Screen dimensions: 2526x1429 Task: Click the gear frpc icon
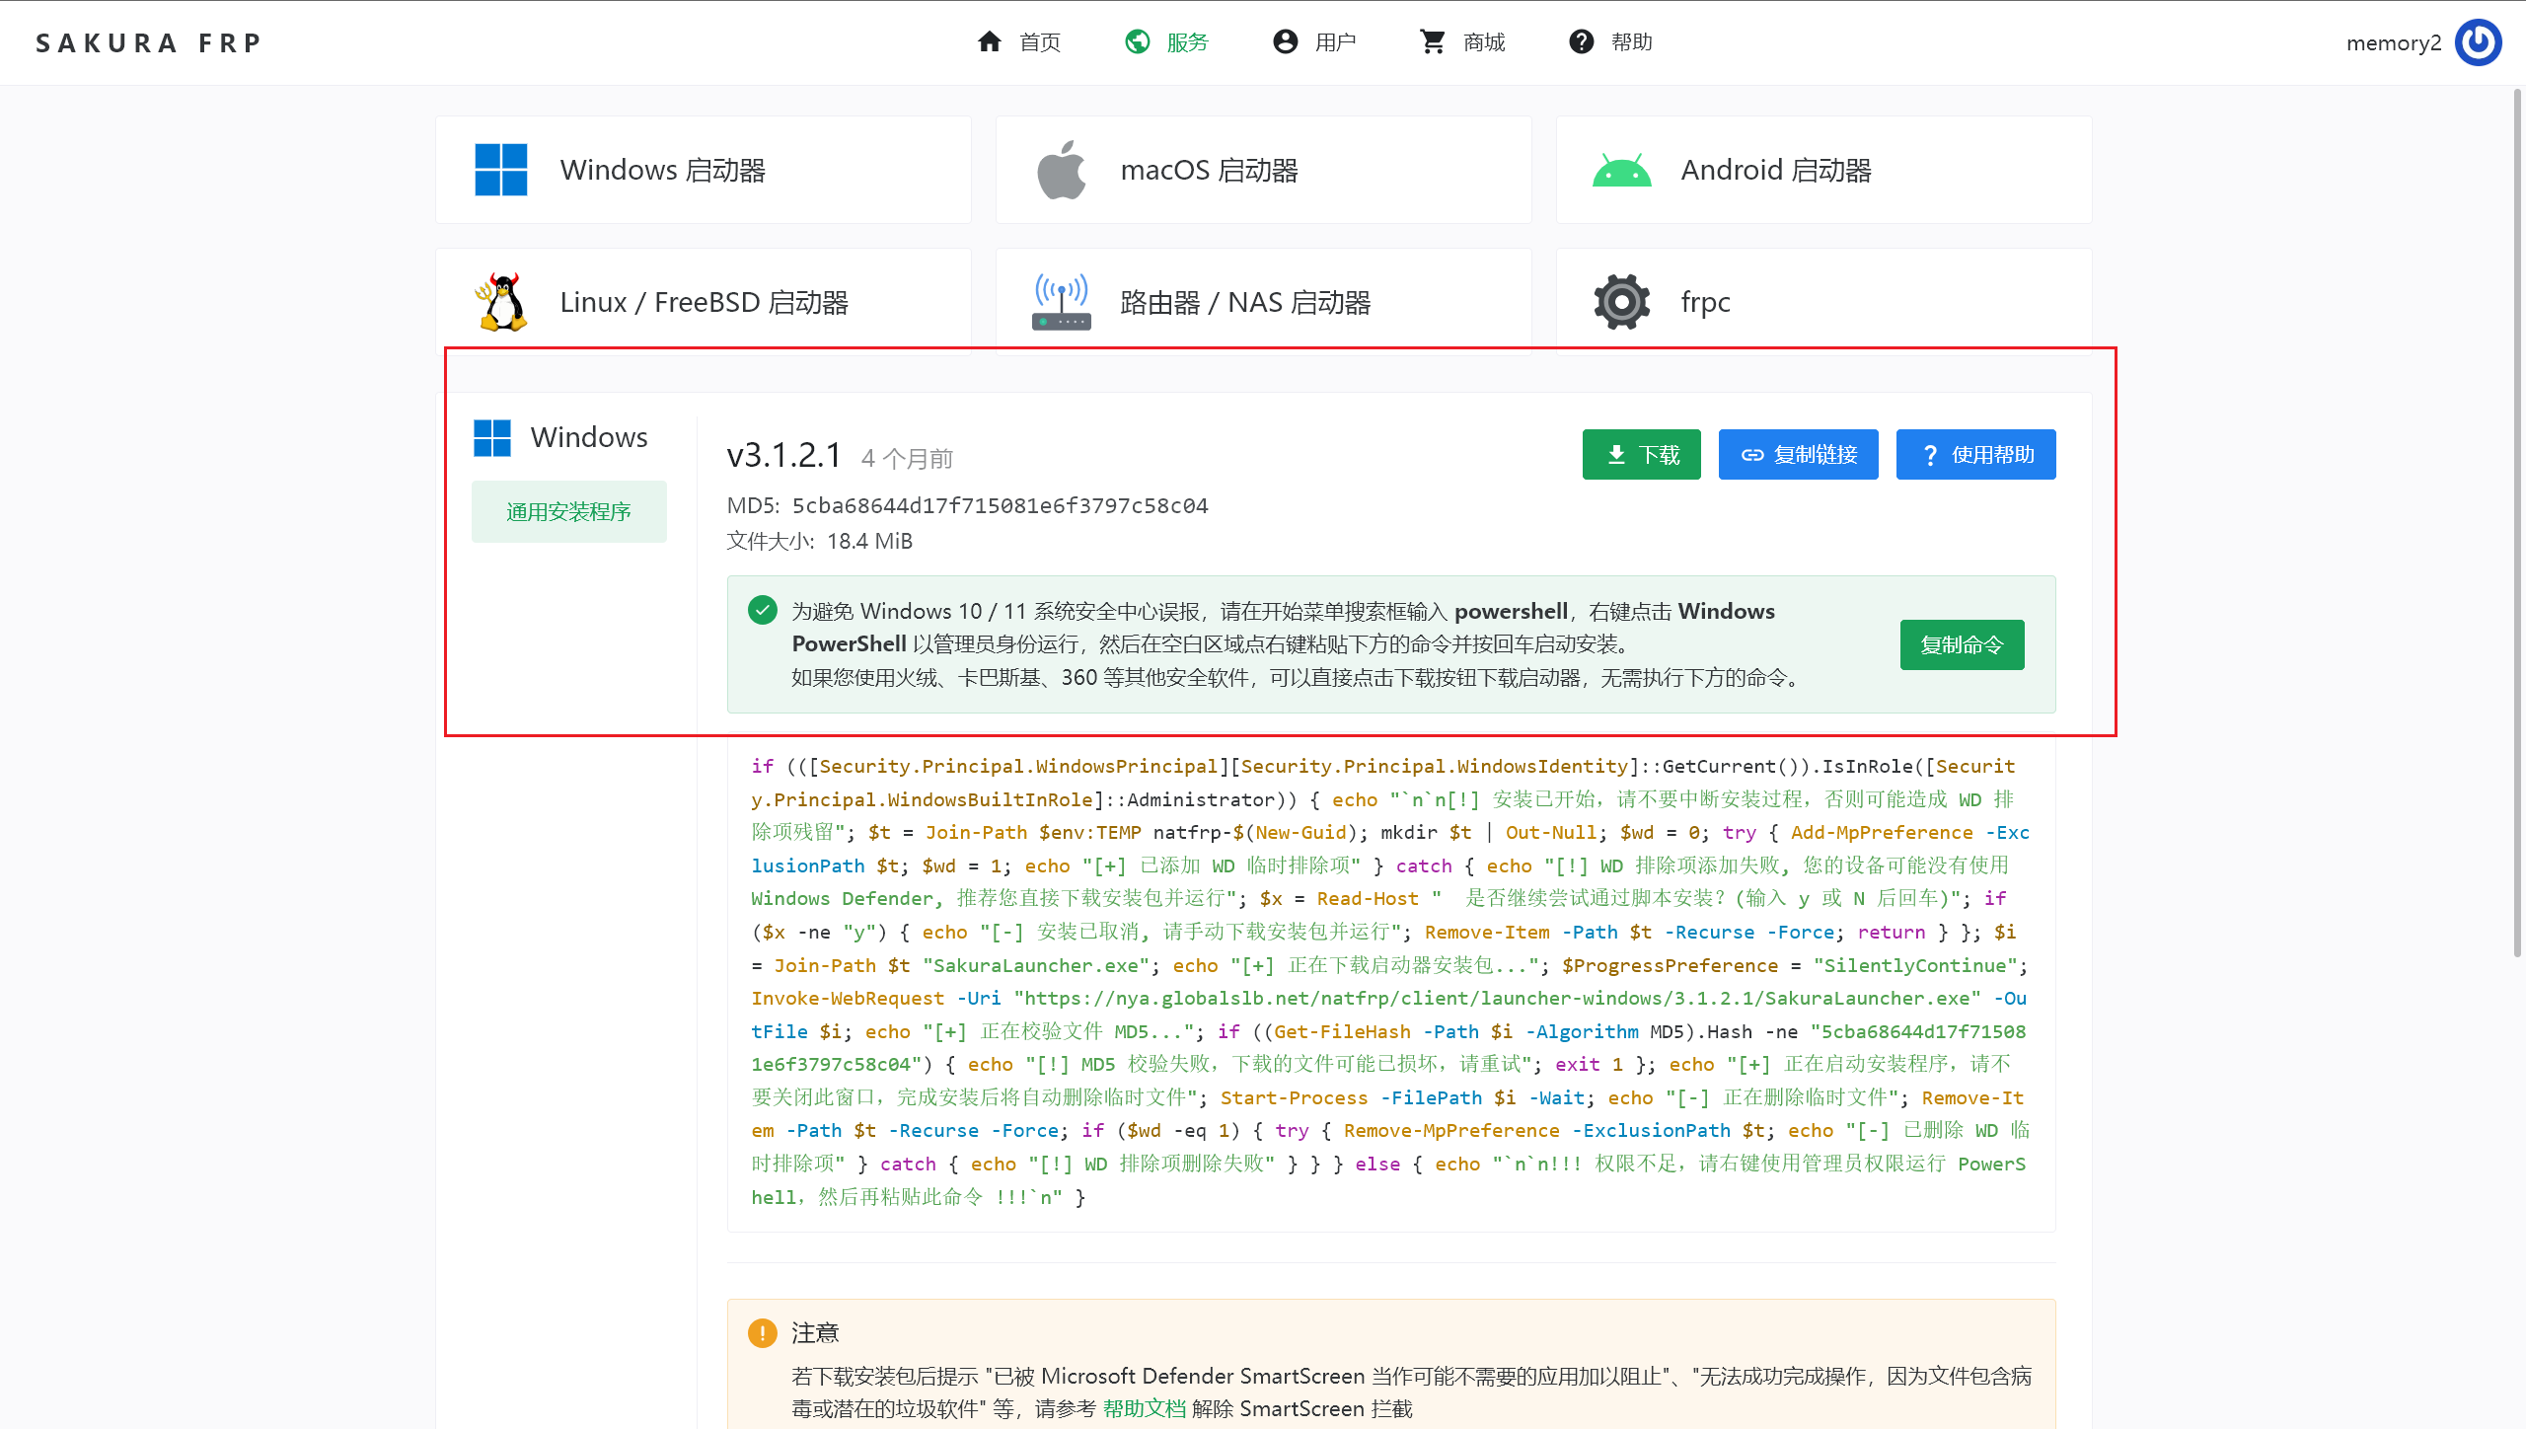(1621, 302)
